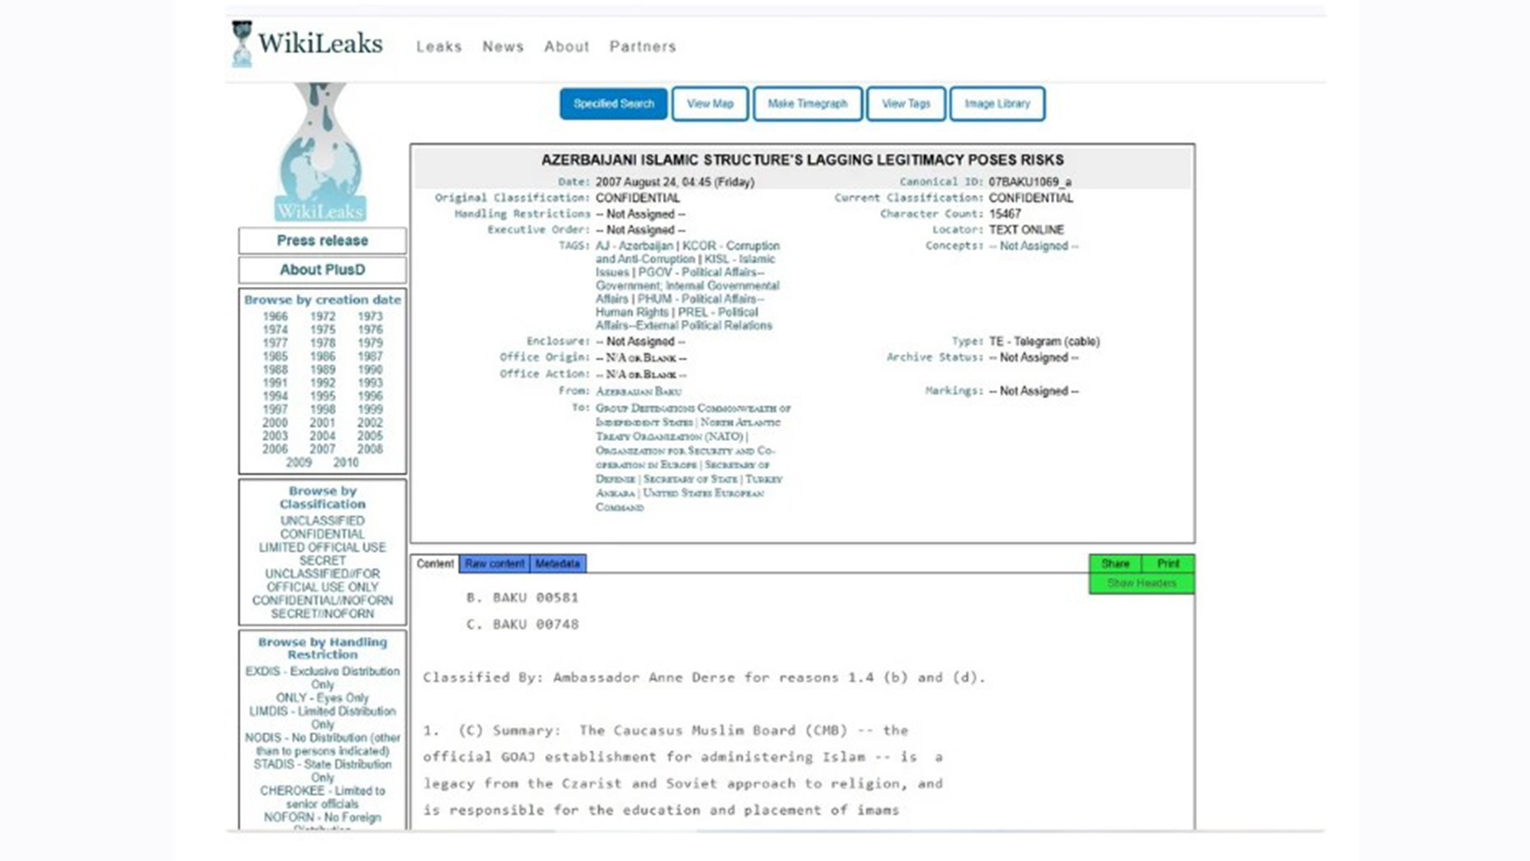1530x861 pixels.
Task: Click the green Print button
Action: click(1168, 564)
